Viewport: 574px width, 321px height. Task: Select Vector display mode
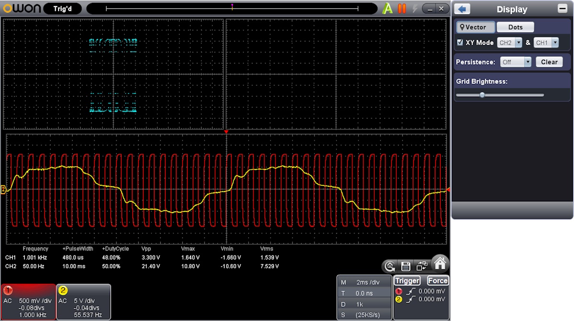(475, 27)
